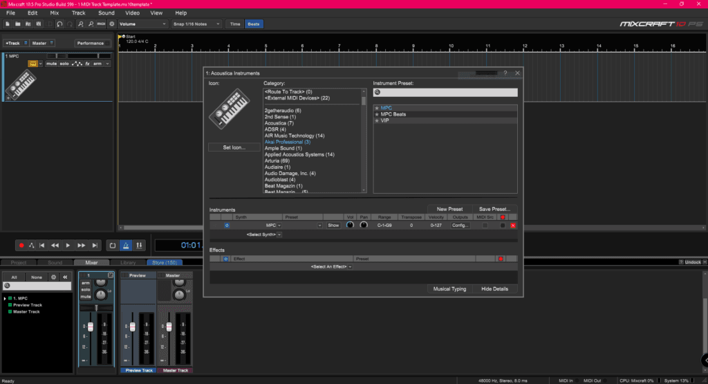Toggle mute on MPC track header
The width and height of the screenshot is (708, 384).
(x=51, y=64)
